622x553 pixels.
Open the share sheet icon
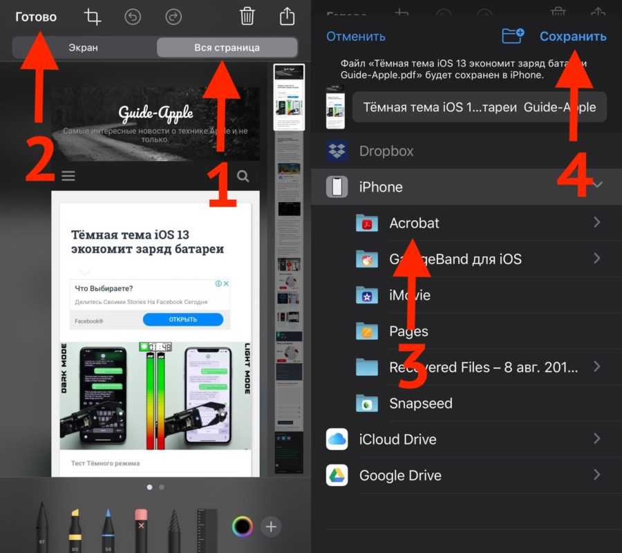288,17
